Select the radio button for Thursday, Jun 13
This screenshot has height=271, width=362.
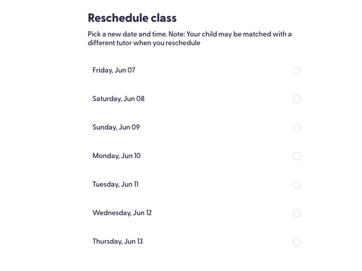[297, 242]
